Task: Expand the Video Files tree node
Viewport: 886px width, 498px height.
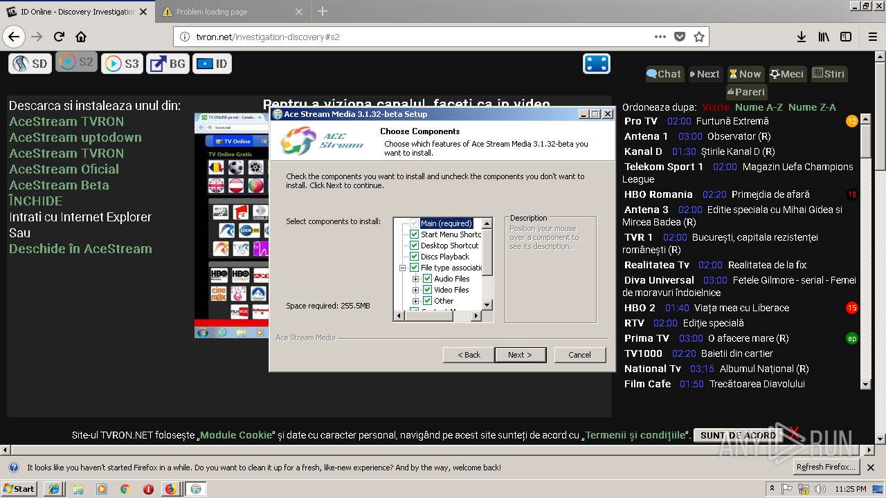Action: [415, 290]
